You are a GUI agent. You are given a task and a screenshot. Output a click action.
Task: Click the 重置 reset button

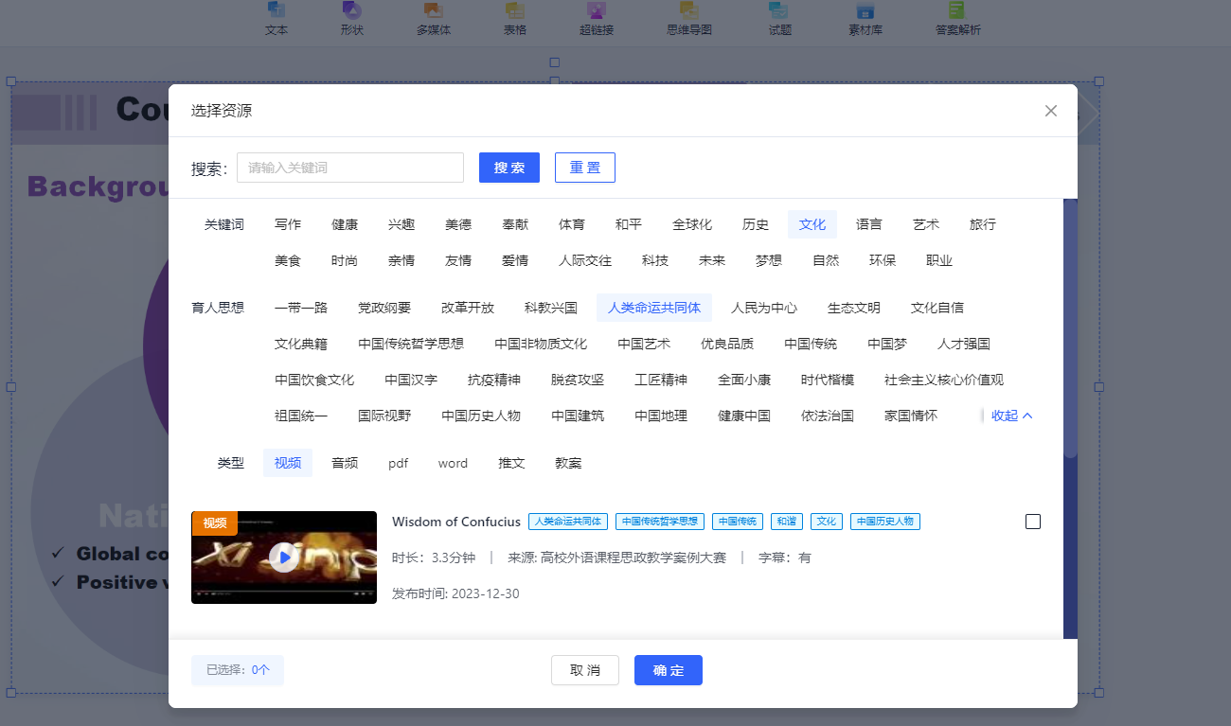[585, 168]
